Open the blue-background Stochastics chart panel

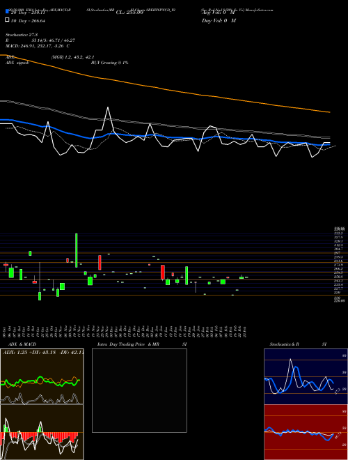tap(306, 376)
